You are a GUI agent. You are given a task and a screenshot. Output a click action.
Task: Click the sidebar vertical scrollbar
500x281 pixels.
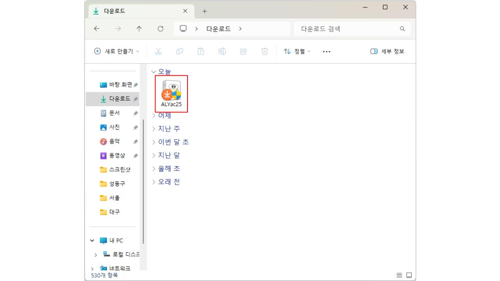(x=143, y=181)
